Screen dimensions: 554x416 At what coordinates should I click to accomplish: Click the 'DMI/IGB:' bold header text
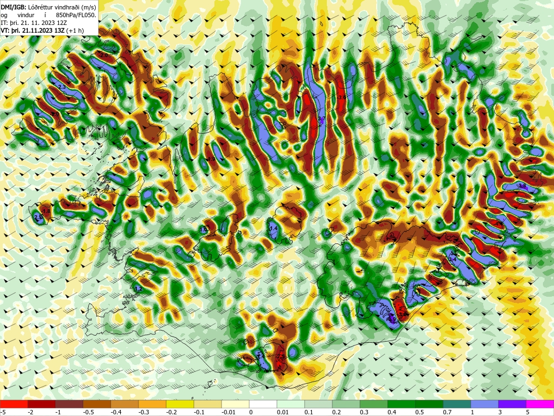coord(13,7)
